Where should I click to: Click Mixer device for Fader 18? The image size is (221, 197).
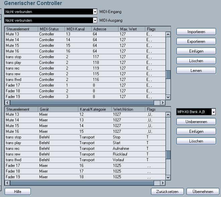click(44, 171)
